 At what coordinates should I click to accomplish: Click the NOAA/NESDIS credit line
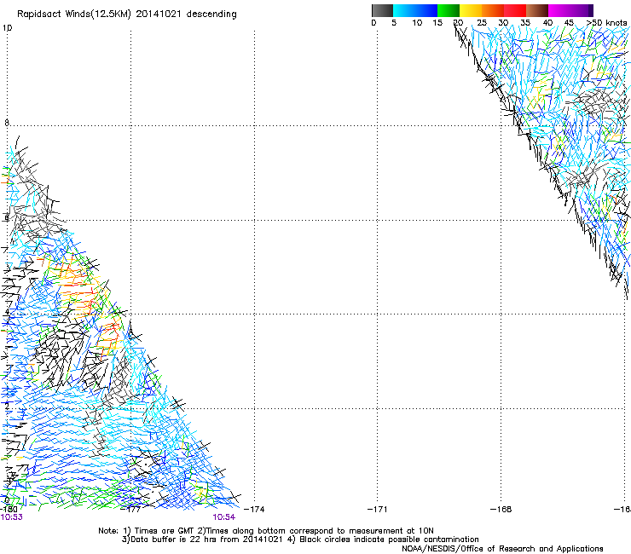point(502,549)
